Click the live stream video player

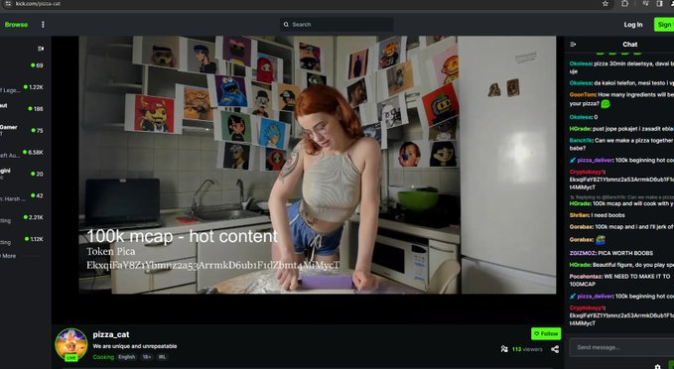click(x=318, y=165)
